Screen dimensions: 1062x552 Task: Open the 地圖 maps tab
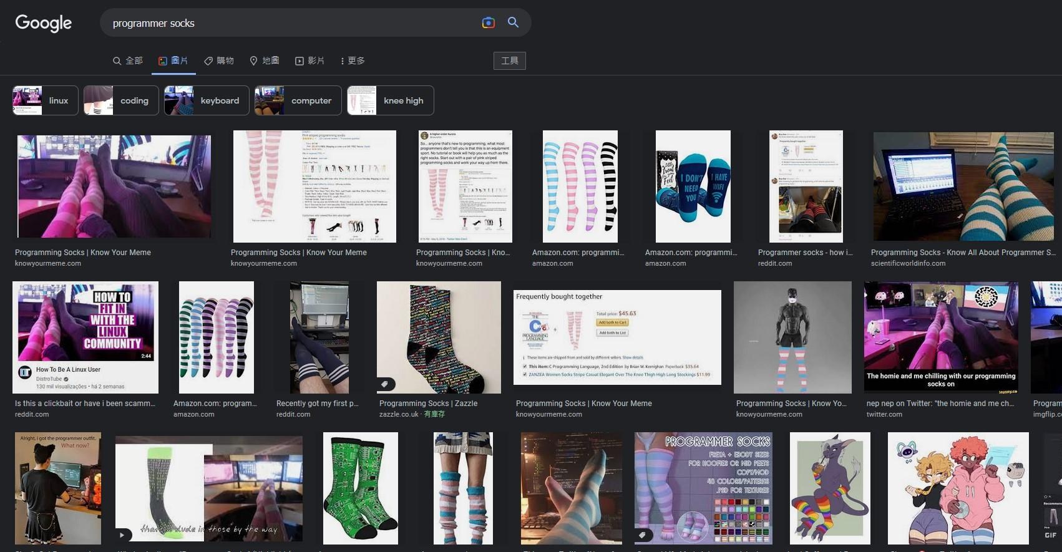[265, 61]
